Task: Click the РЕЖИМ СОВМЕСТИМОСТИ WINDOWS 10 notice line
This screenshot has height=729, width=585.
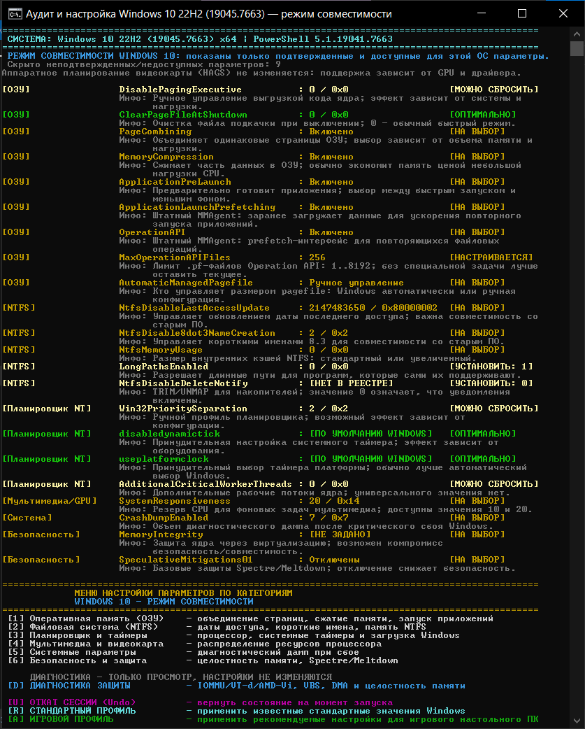Action: coord(277,56)
